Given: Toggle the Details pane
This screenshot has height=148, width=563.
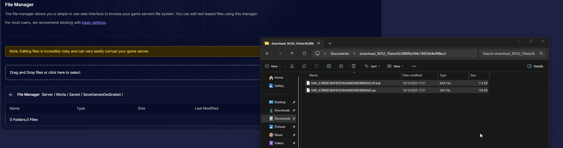Looking at the screenshot, I should [x=535, y=66].
